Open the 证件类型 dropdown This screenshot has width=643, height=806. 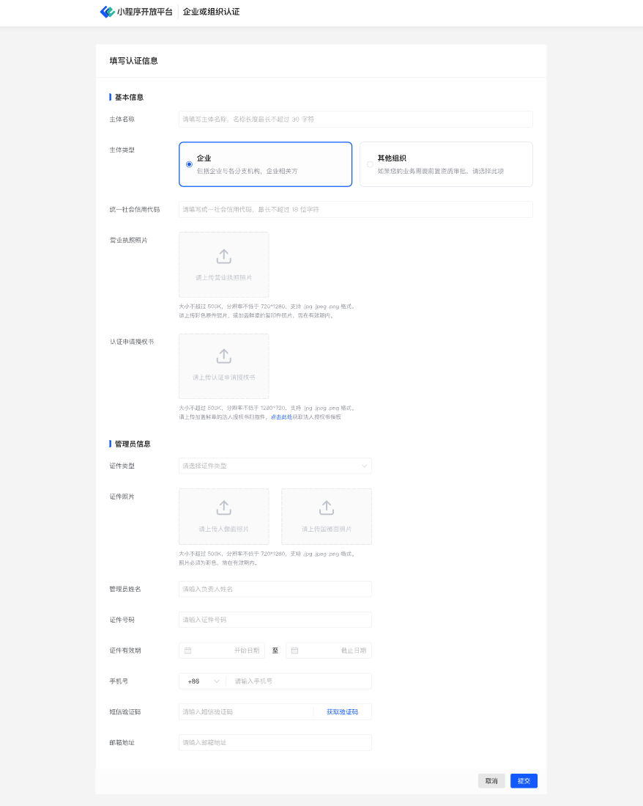pyautogui.click(x=275, y=466)
